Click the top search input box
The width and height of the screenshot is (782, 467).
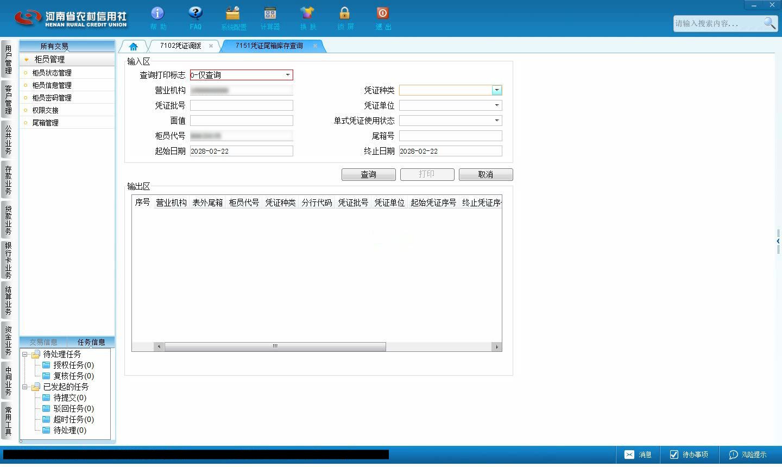click(x=718, y=23)
